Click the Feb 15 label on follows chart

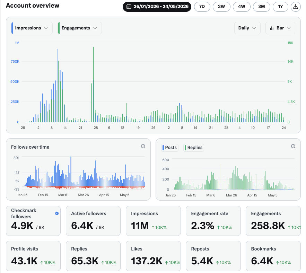(x=43, y=195)
